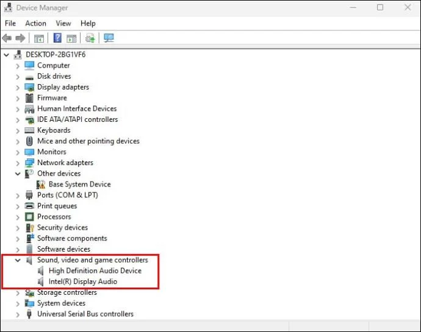Image resolution: width=421 pixels, height=332 pixels.
Task: Click the Intel(R) Display Audio speaker icon
Action: (x=40, y=281)
